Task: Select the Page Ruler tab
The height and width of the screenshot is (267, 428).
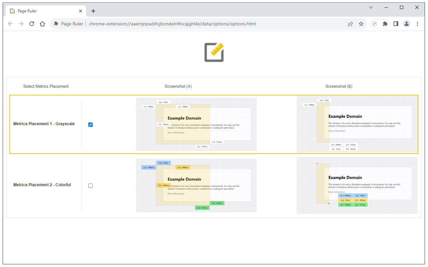Action: click(46, 11)
